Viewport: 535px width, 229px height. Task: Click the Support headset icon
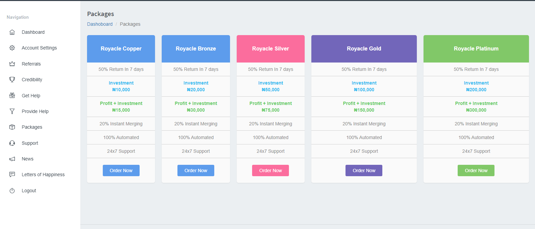[x=12, y=143]
